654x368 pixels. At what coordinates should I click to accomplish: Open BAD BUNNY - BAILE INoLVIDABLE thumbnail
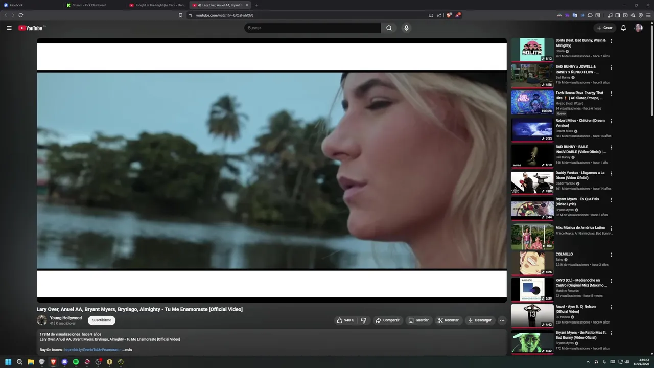tap(532, 156)
